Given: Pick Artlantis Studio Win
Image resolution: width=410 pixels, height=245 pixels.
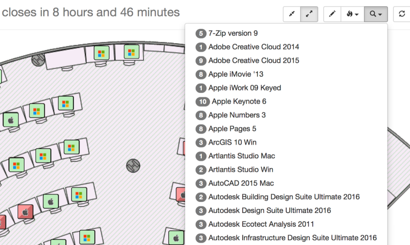Looking at the screenshot, I should coord(286,169).
